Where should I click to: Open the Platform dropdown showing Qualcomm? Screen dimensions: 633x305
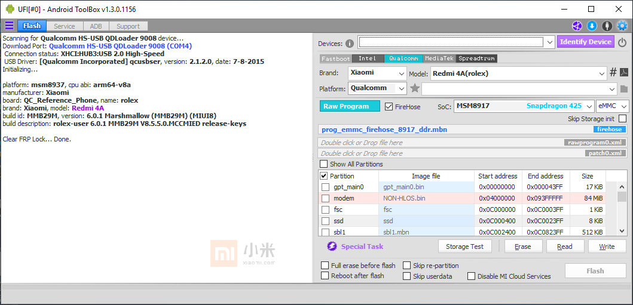pos(377,88)
